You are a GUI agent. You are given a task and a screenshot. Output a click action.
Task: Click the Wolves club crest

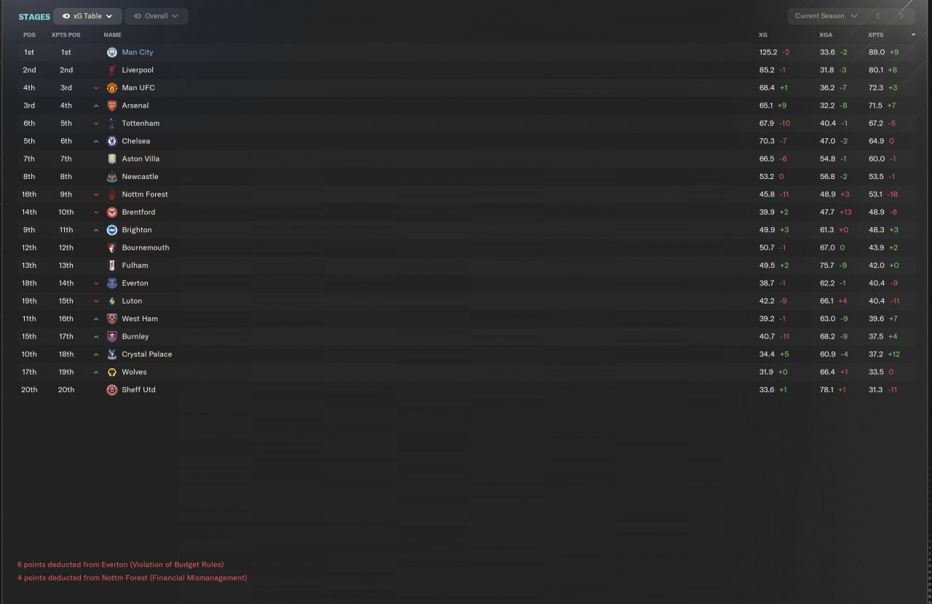[112, 372]
